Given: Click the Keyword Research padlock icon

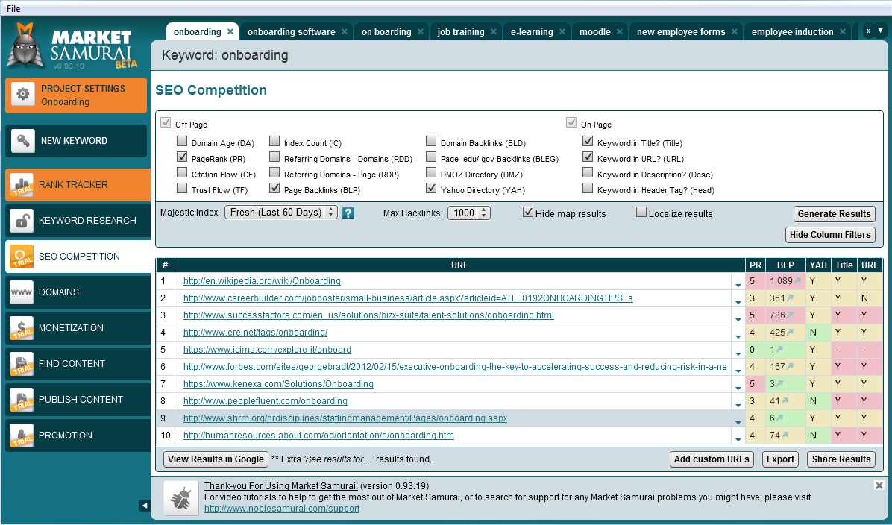Looking at the screenshot, I should (22, 220).
